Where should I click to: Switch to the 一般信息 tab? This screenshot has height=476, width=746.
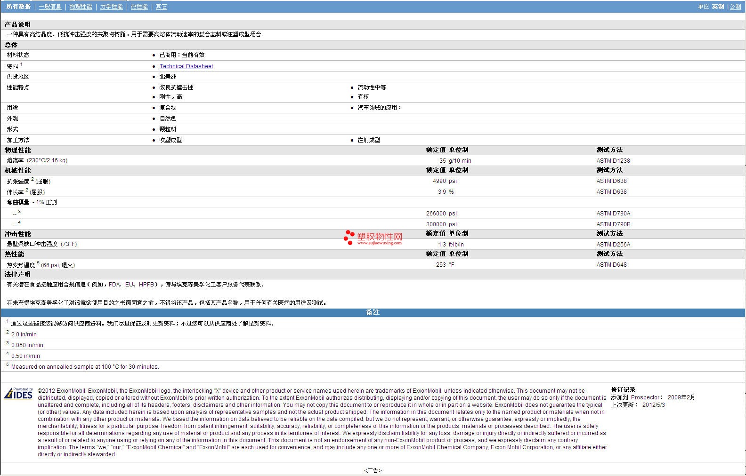point(50,7)
